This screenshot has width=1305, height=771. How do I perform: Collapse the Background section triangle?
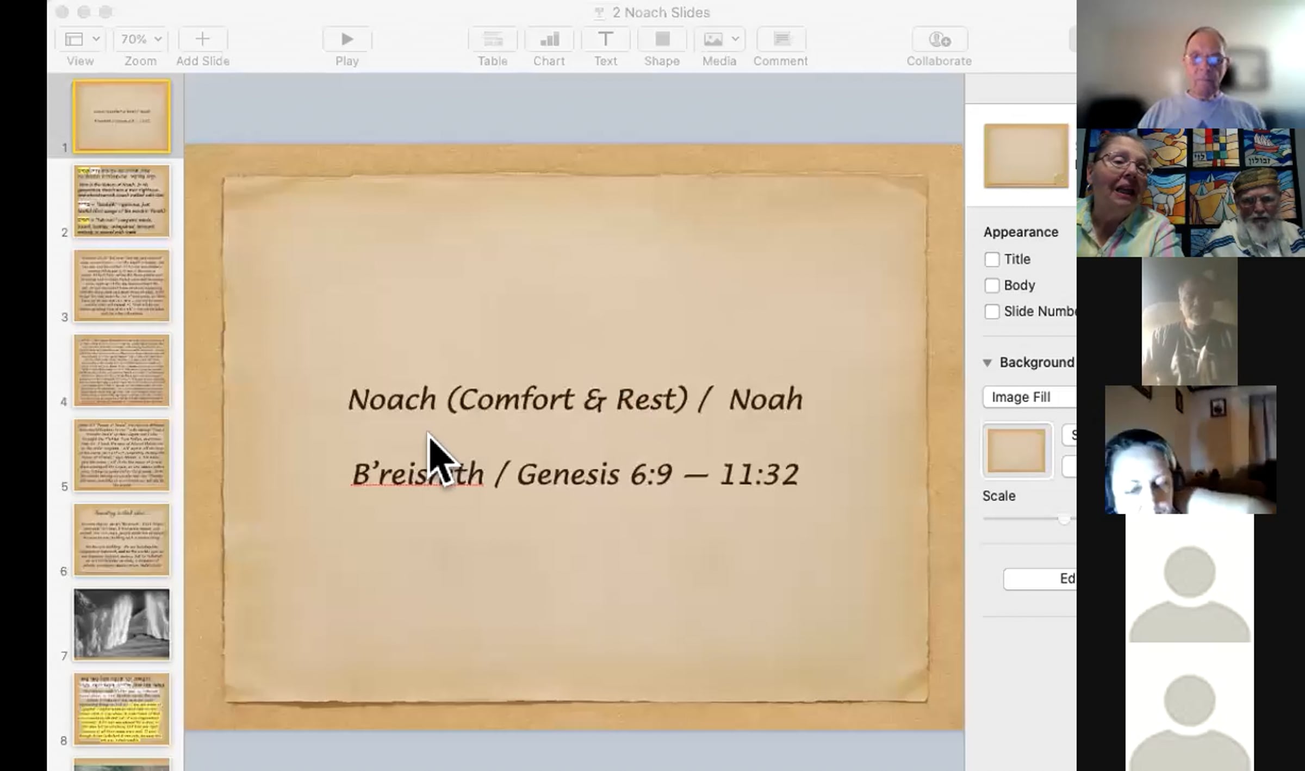click(x=987, y=363)
